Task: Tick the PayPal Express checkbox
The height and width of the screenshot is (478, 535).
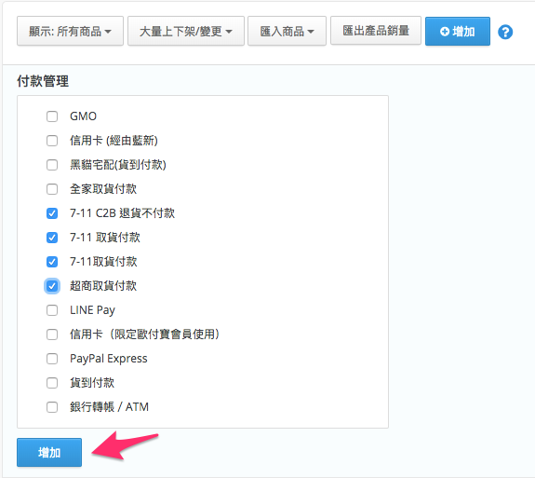Action: pyautogui.click(x=52, y=359)
